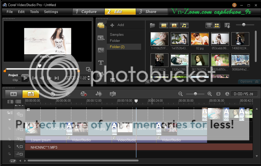The image size is (261, 166).
Task: Toggle show audio files filter in library
Action: (x=184, y=25)
